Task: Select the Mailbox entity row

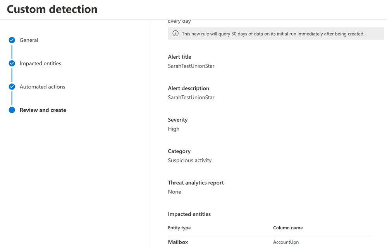Action: click(270, 242)
